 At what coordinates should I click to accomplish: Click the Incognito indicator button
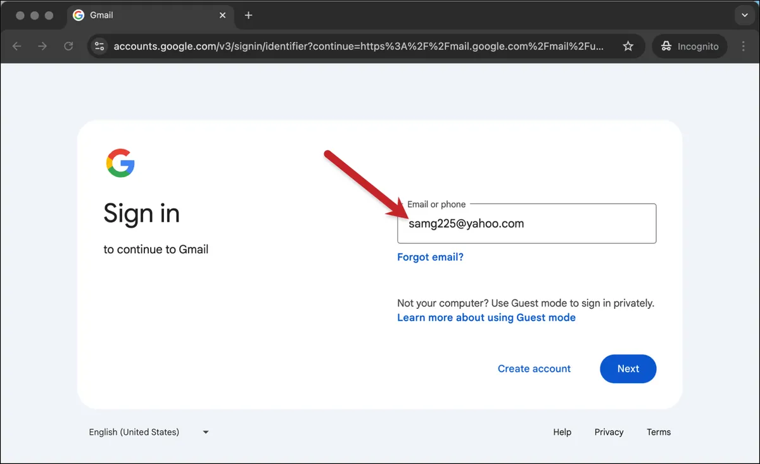(690, 46)
